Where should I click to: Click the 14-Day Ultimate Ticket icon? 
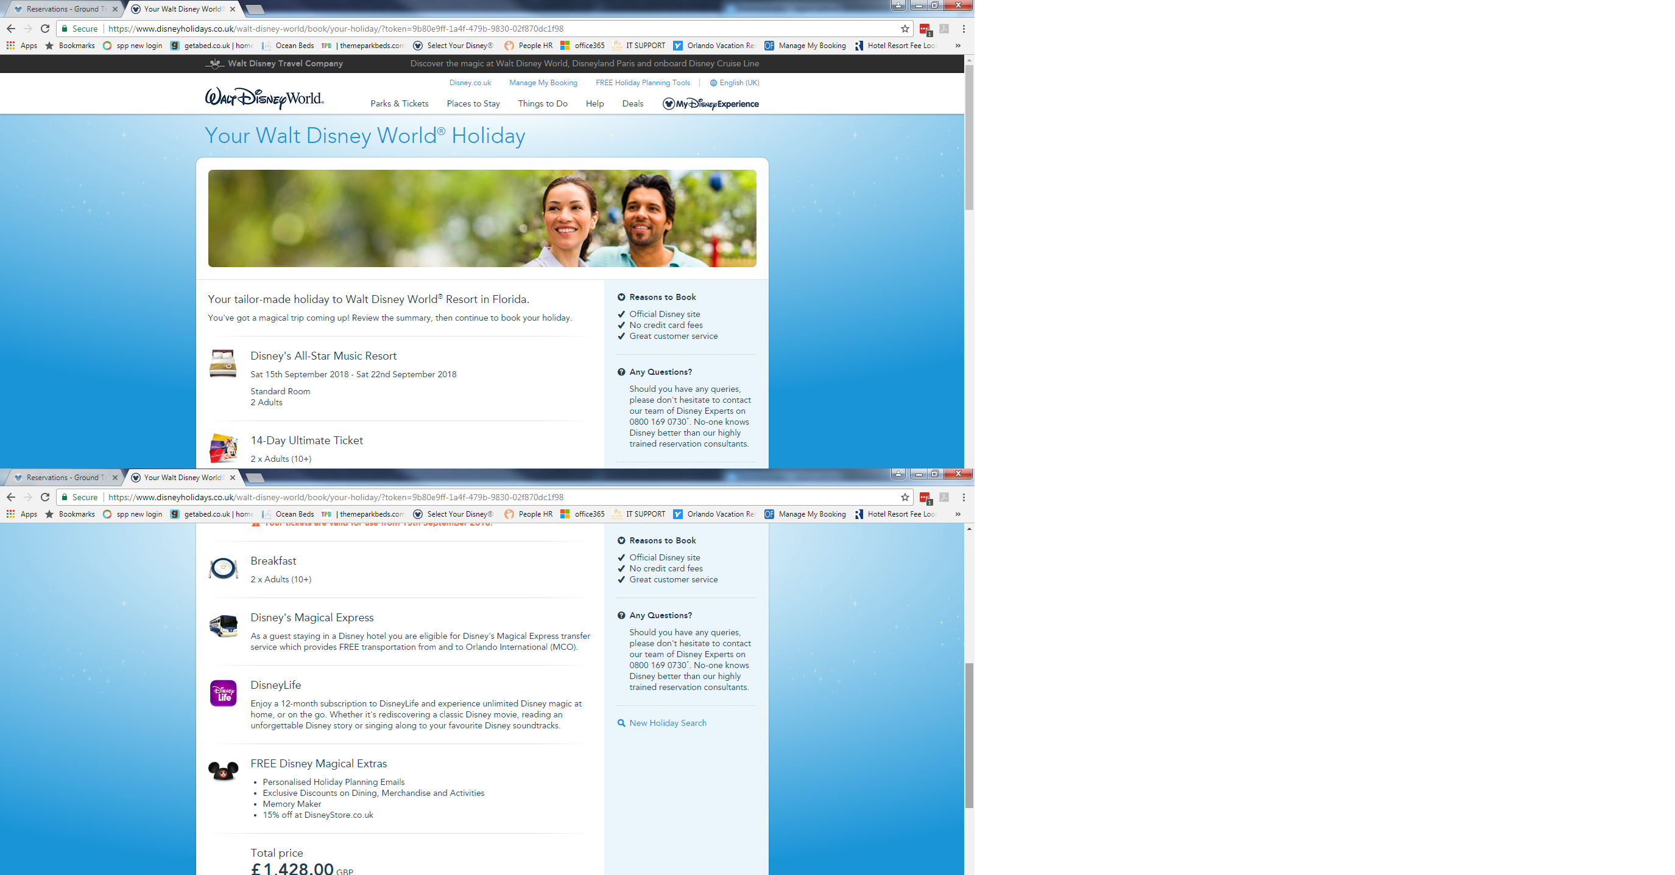pos(223,448)
